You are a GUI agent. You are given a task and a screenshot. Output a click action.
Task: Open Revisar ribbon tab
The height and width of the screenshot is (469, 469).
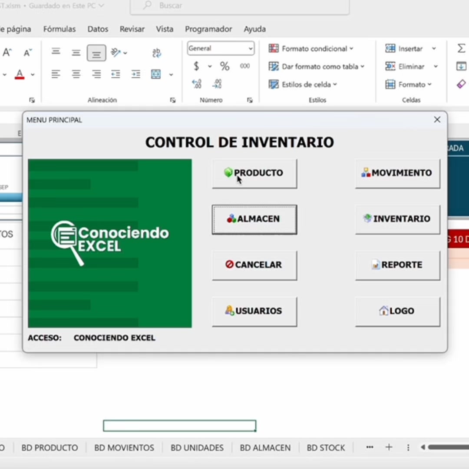[x=132, y=29]
